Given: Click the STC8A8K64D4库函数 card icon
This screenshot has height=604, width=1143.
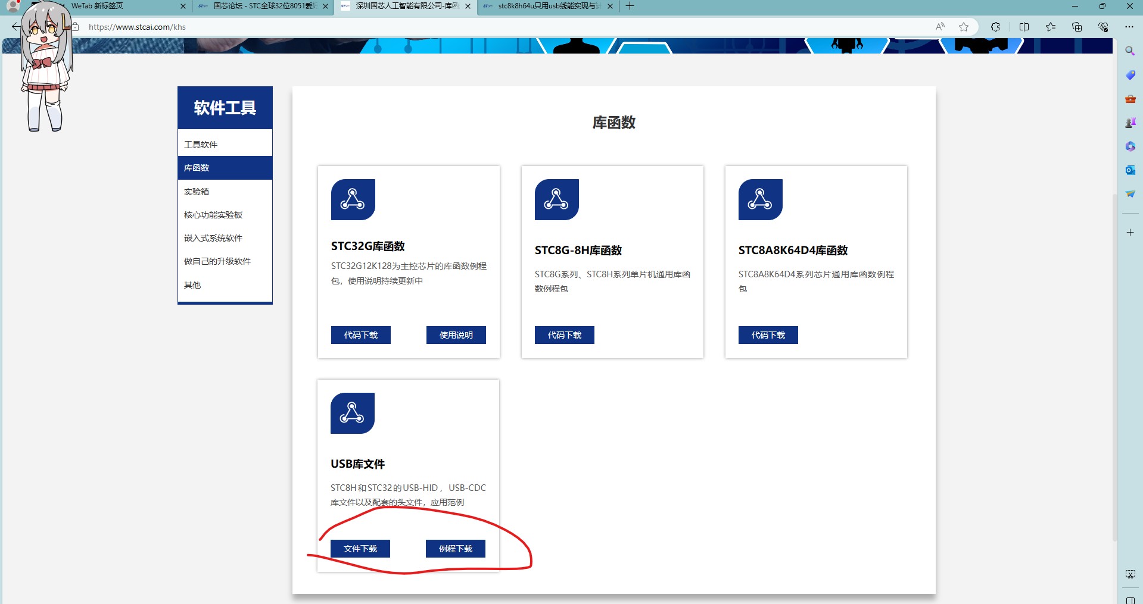Looking at the screenshot, I should click(761, 199).
